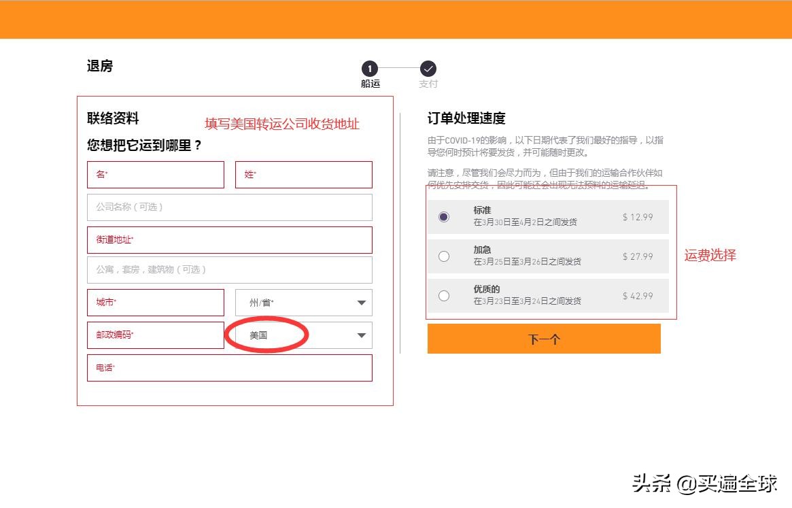Click the 名 first name field
Viewport: 792px width, 508px height.
(x=155, y=175)
